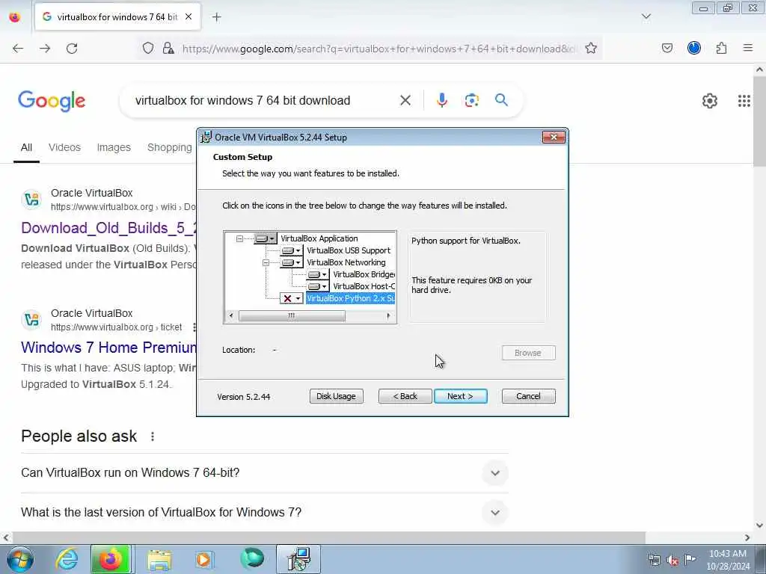Image resolution: width=766 pixels, height=574 pixels.
Task: Click the muted volume tray icon
Action: (672, 561)
